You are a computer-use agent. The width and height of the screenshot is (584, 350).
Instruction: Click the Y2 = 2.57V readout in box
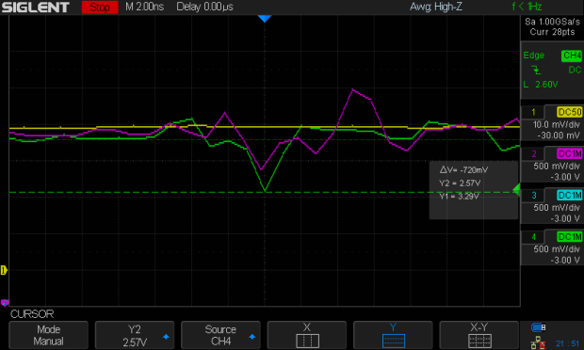pos(460,183)
